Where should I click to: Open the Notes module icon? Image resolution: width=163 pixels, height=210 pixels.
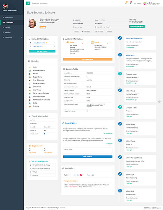click(x=30, y=67)
